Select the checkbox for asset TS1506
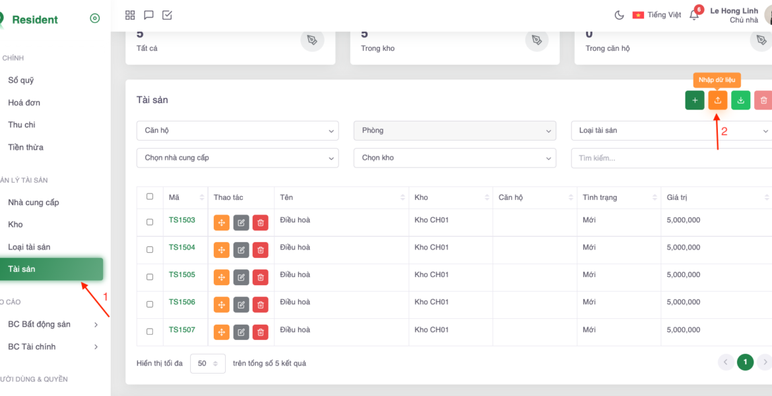This screenshot has width=772, height=396. coord(150,304)
